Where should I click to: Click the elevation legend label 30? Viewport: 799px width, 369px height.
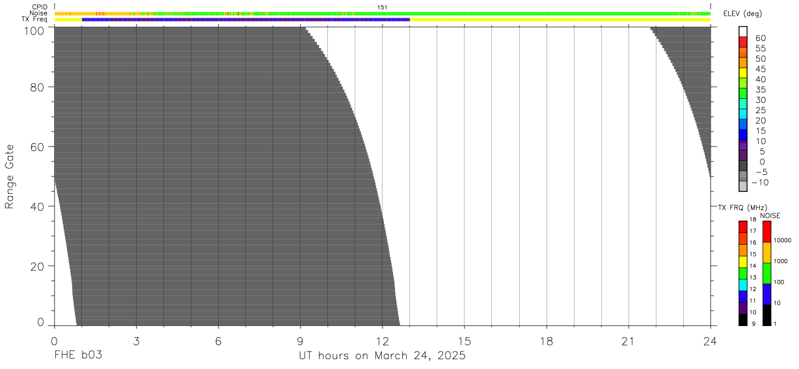pos(761,100)
